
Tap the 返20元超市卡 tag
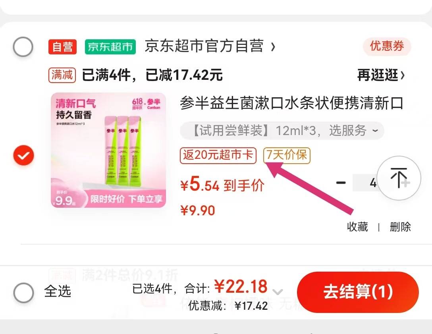(x=218, y=155)
